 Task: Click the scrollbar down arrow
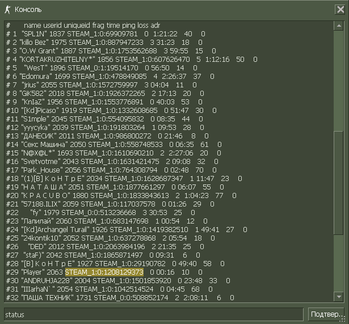(338, 297)
